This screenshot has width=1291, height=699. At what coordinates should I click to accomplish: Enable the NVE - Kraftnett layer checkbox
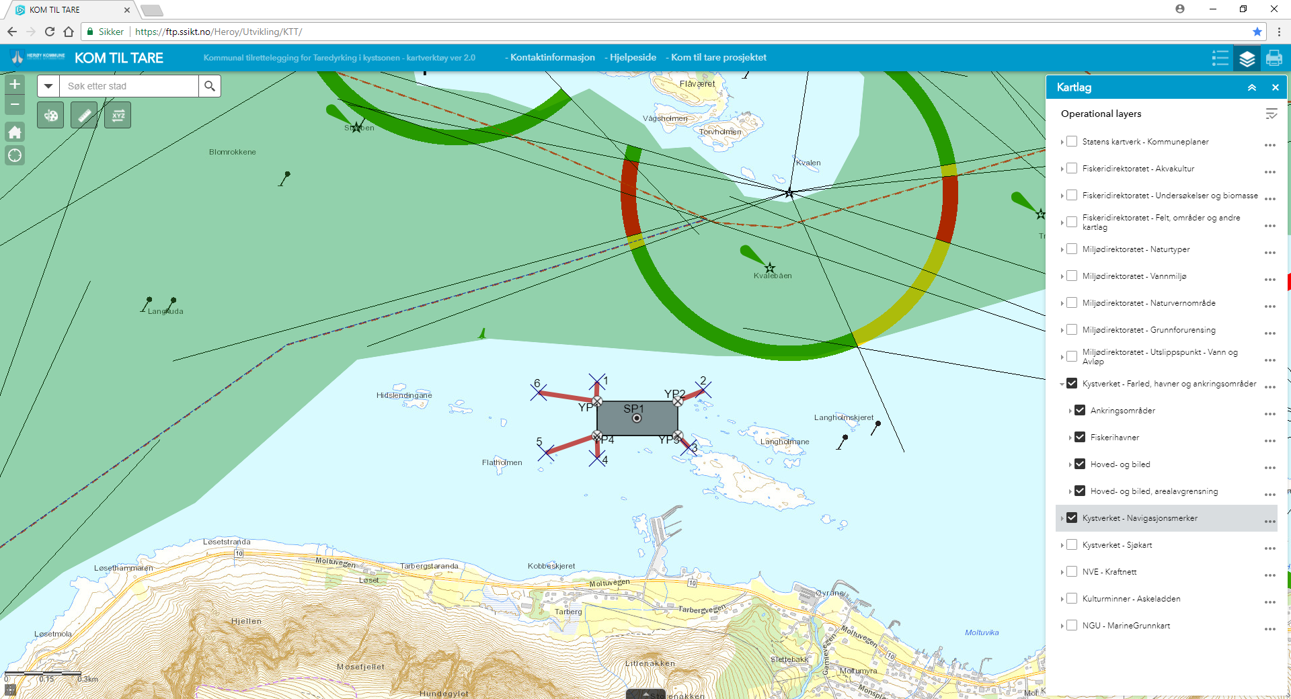pos(1072,572)
